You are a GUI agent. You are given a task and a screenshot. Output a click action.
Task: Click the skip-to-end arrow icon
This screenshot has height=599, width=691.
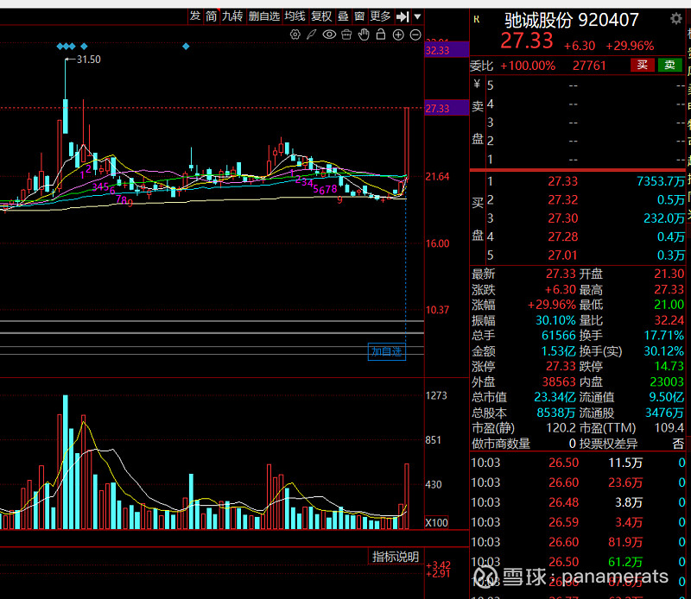(x=403, y=16)
